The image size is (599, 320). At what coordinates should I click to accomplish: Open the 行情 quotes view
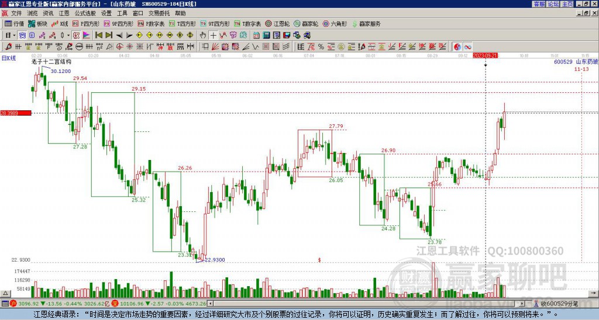(15, 23)
